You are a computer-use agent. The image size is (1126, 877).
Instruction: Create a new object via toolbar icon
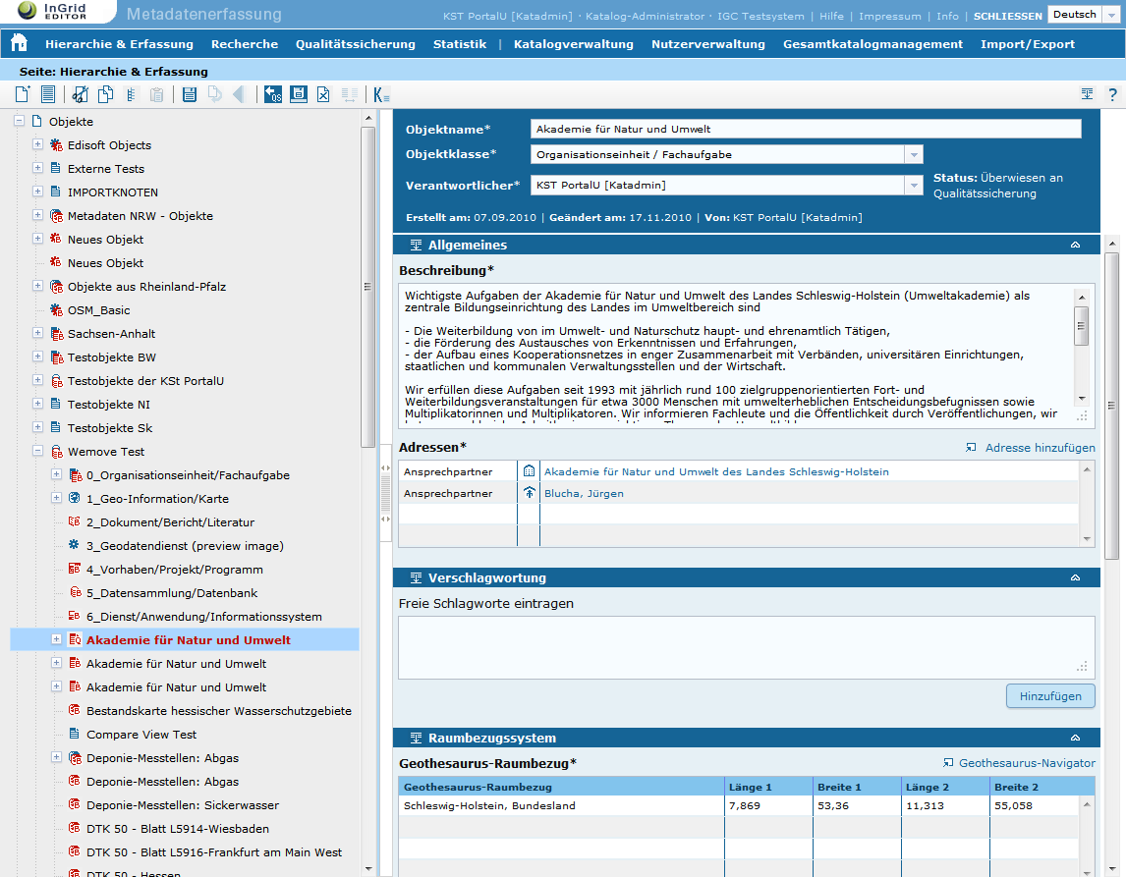[23, 94]
